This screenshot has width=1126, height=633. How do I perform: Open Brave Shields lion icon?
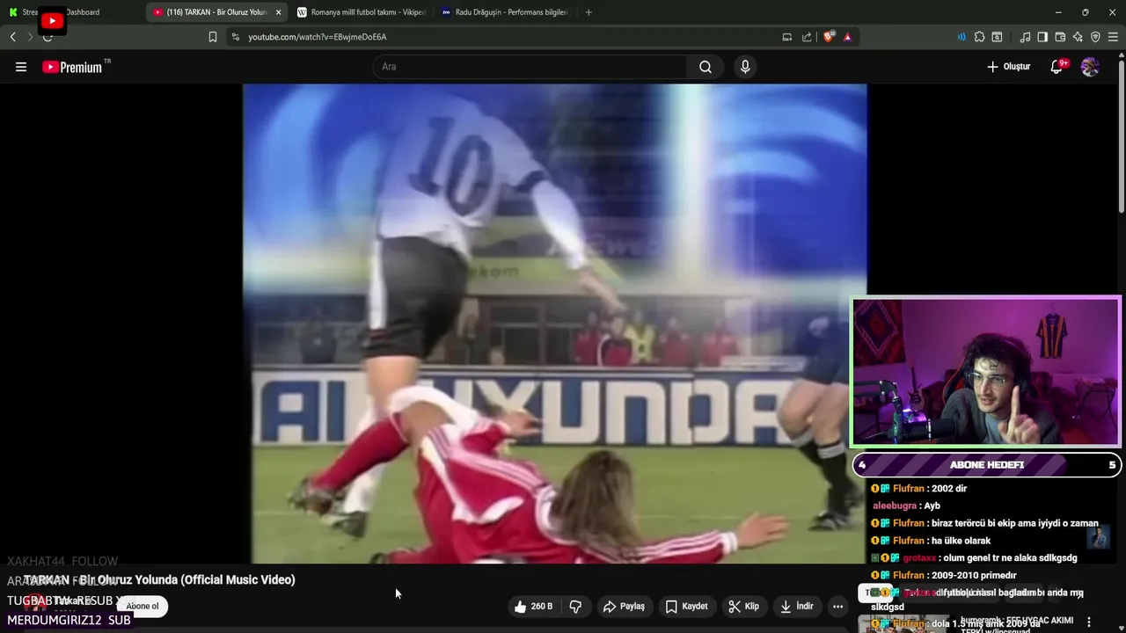click(x=829, y=37)
